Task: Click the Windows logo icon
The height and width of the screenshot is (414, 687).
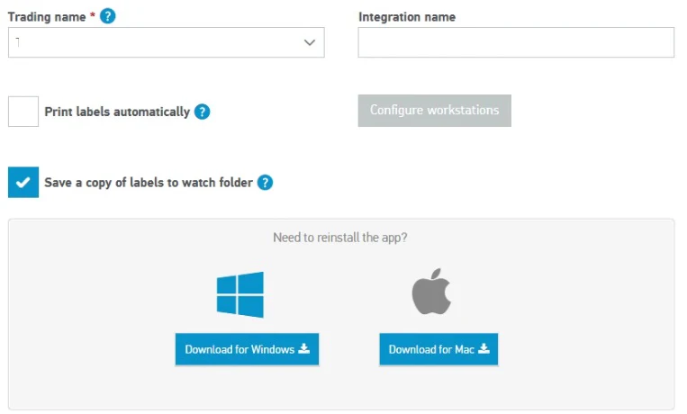Action: point(240,294)
